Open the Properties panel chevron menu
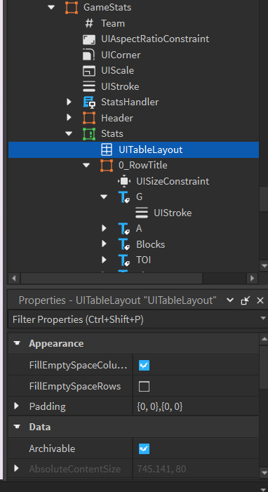The width and height of the screenshot is (268, 492). (x=230, y=300)
